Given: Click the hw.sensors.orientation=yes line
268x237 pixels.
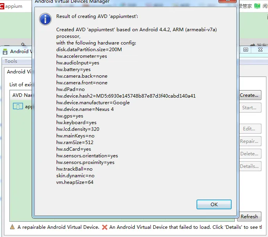Looking at the screenshot, I should point(87,156).
